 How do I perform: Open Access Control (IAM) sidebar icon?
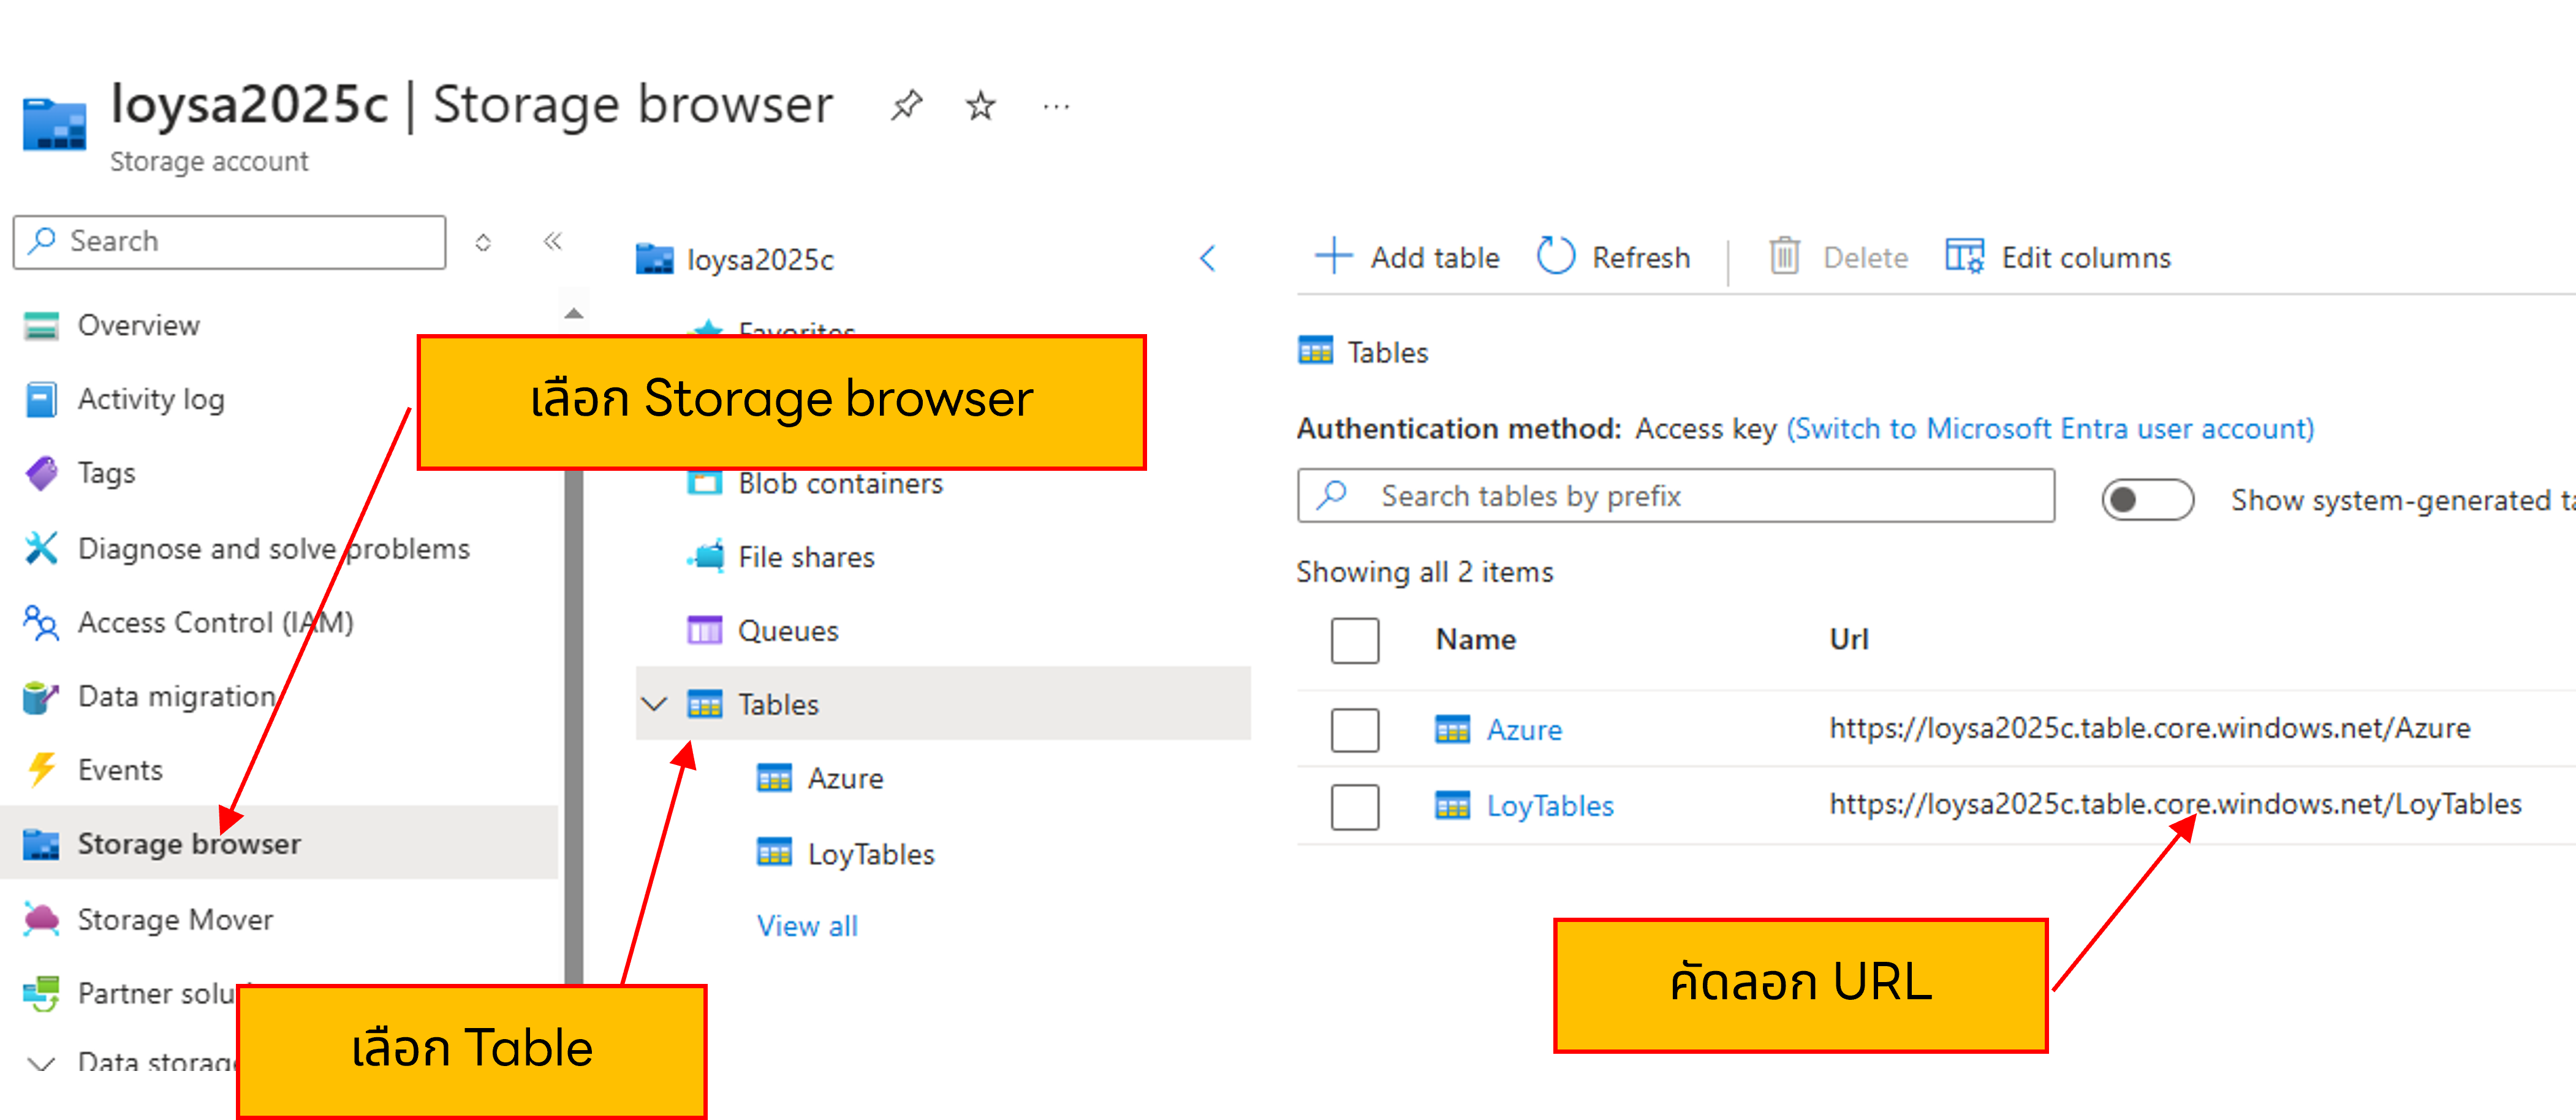[41, 623]
